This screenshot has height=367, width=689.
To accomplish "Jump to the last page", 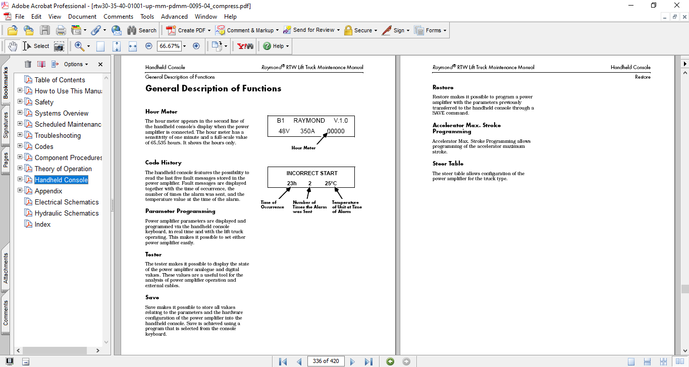I will tap(368, 361).
